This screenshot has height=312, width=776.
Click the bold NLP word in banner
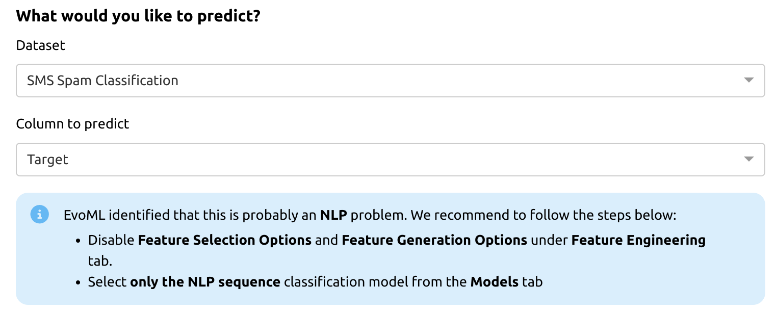point(333,215)
